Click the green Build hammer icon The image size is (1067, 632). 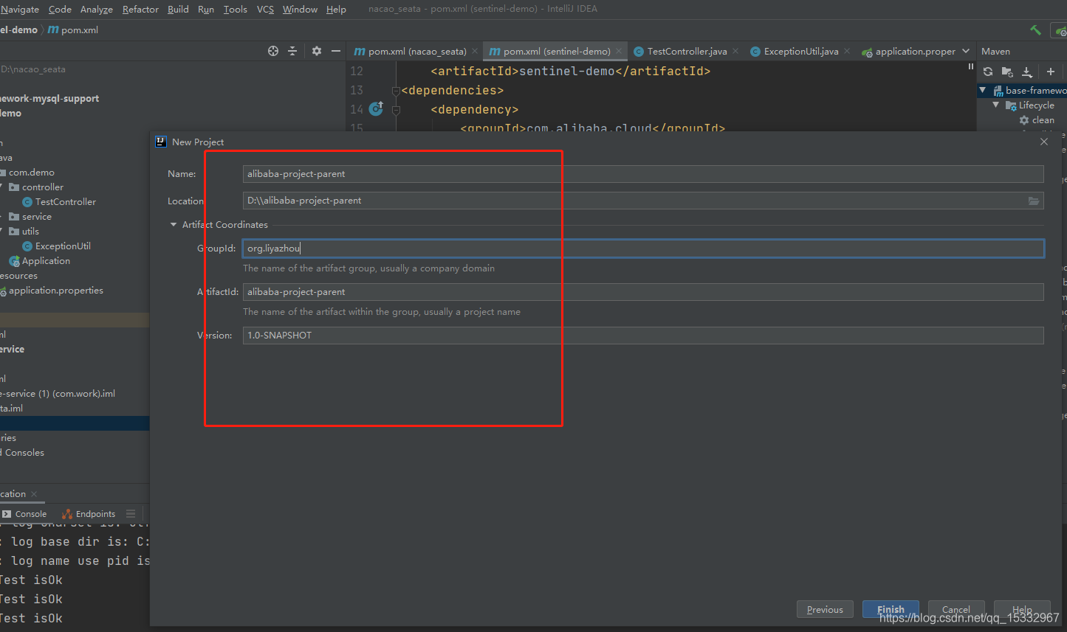[x=1035, y=29]
